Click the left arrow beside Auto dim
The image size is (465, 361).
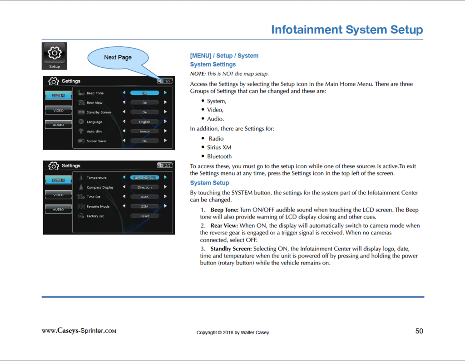125,131
